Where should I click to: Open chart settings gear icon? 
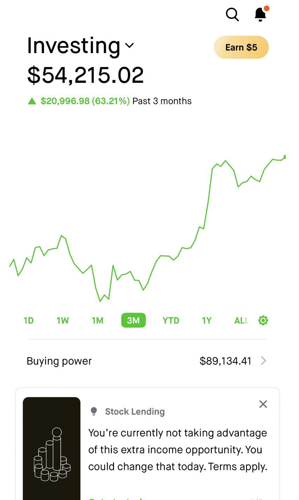coord(263,320)
